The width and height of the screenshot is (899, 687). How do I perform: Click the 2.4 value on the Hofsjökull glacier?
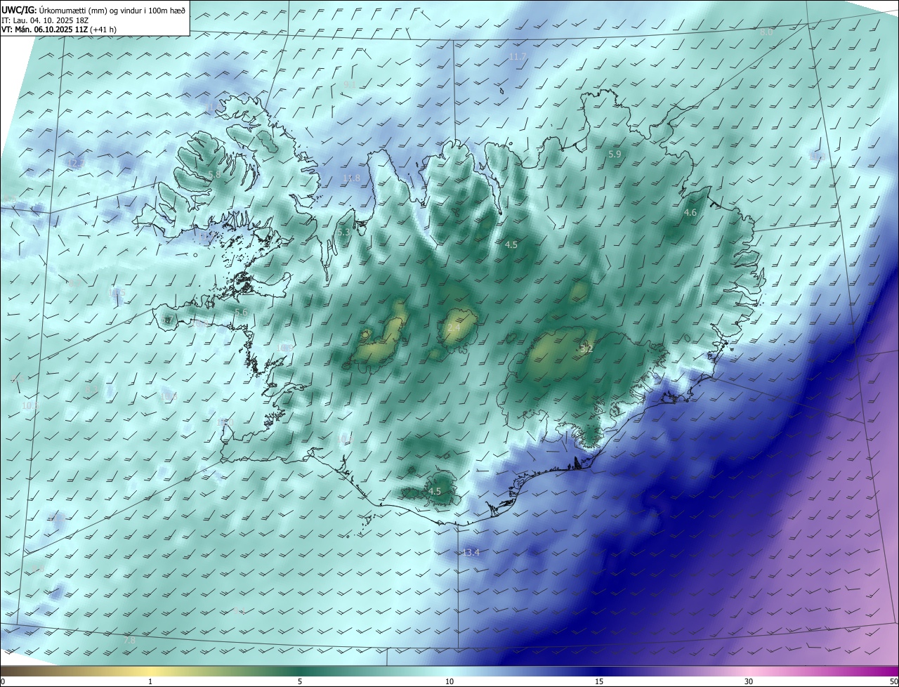pyautogui.click(x=454, y=328)
